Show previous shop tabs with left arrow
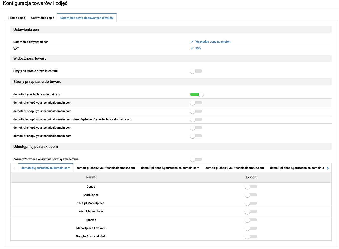The width and height of the screenshot is (339, 249). 14,168
